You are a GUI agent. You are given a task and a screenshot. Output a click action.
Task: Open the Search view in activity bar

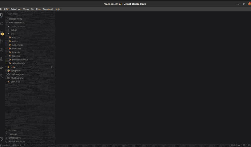1,24
